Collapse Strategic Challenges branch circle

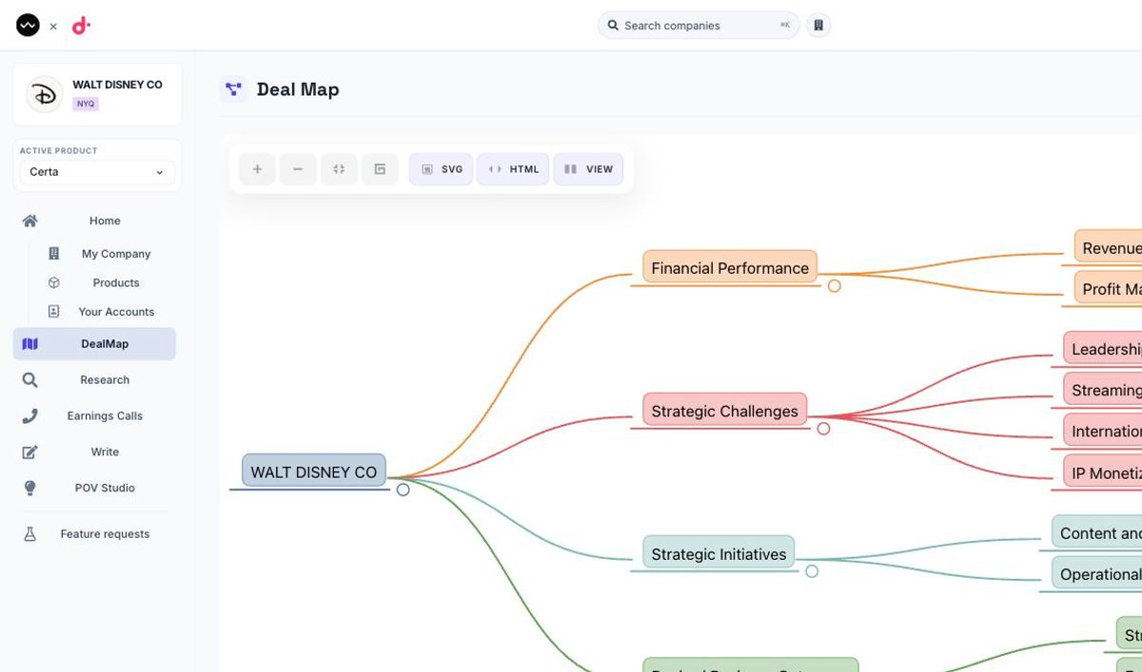823,429
